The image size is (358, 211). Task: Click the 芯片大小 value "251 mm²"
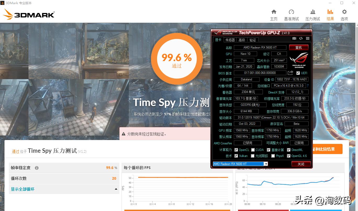click(279, 60)
